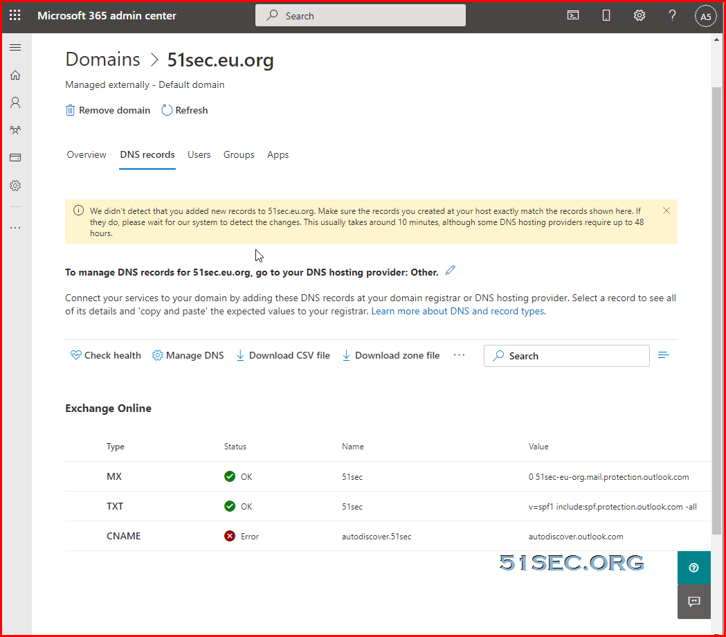Click the Check health button label
The image size is (726, 637).
[x=113, y=355]
